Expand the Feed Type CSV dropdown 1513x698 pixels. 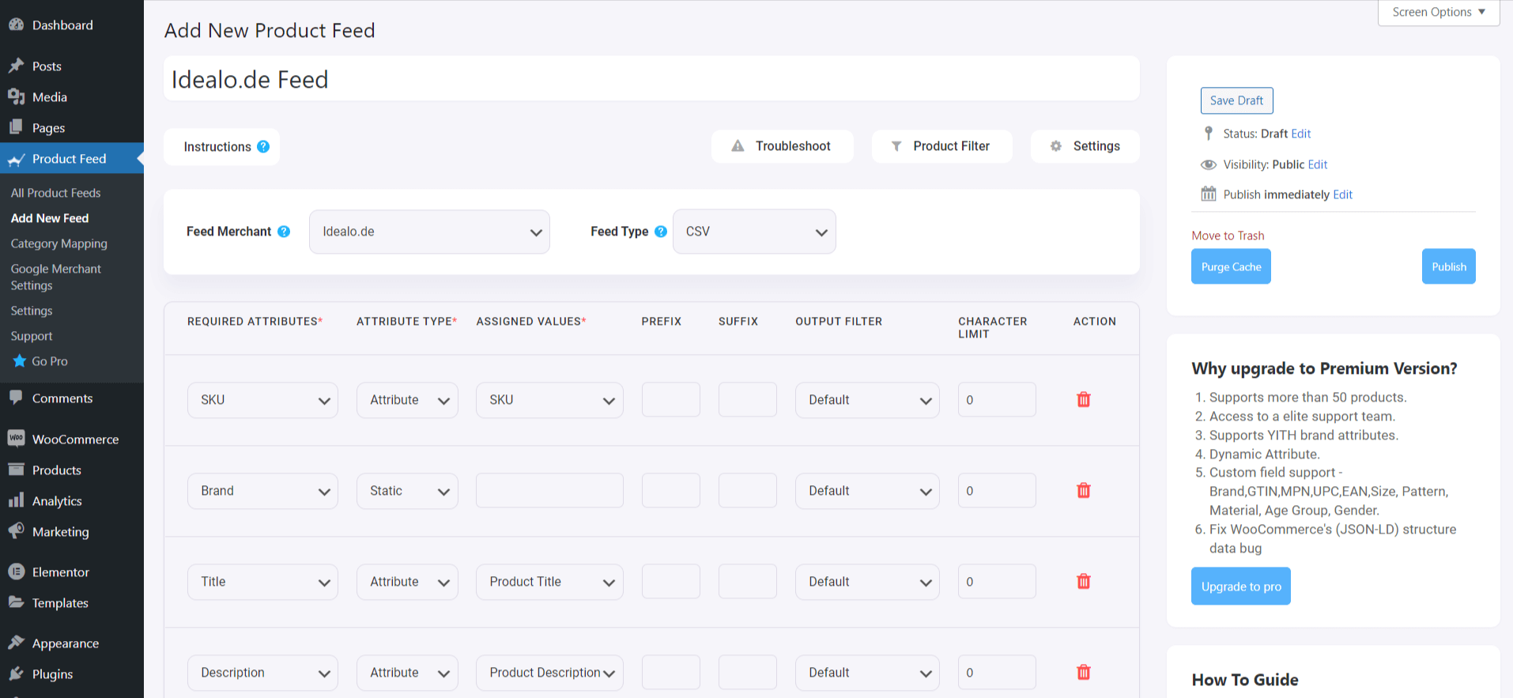coord(753,232)
